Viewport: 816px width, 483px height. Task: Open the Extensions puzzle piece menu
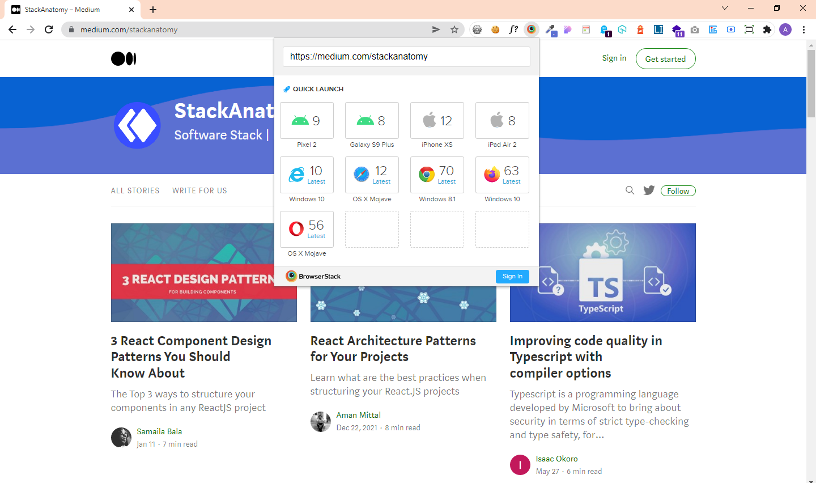767,29
